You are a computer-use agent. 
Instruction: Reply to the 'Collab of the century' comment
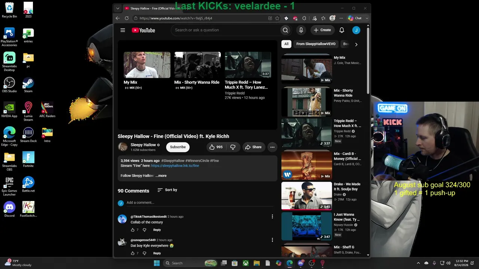click(157, 230)
